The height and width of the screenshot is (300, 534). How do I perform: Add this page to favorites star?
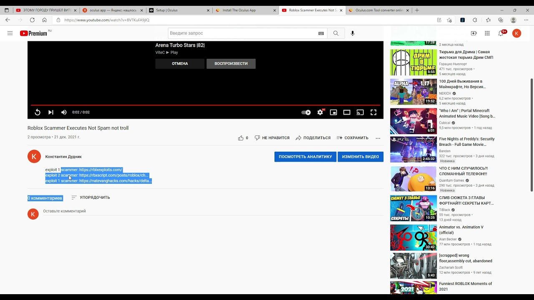[449, 20]
